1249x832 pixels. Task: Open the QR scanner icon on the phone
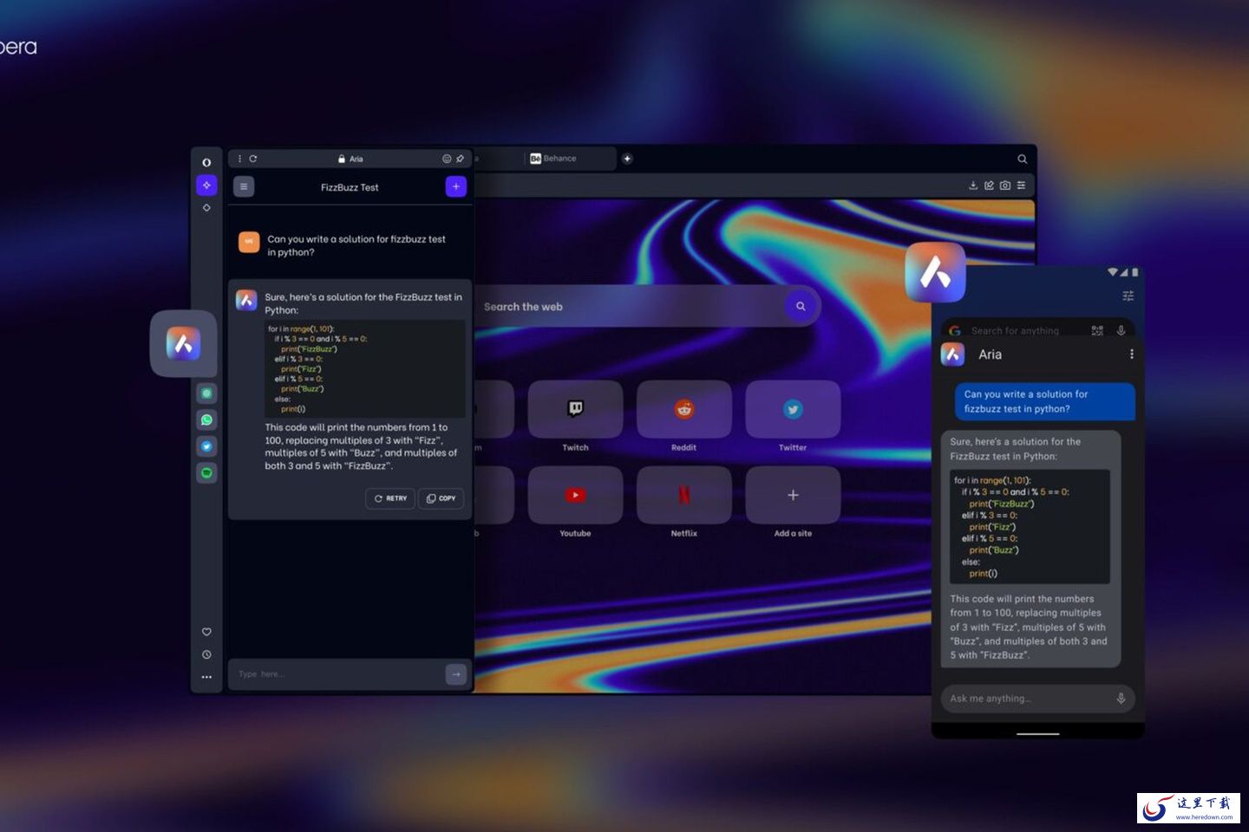click(x=1097, y=330)
